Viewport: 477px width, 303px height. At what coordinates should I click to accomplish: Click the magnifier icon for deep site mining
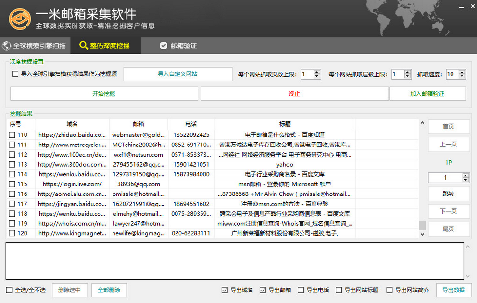tap(84, 46)
